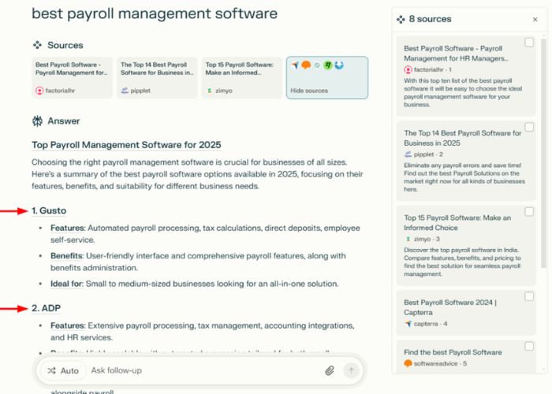Click Gusto 'Ideal for' bullet text
The width and height of the screenshot is (552, 394).
(194, 284)
